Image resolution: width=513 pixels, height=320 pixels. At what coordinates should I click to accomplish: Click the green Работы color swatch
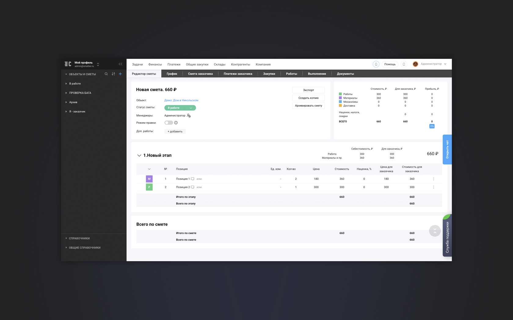[340, 94]
